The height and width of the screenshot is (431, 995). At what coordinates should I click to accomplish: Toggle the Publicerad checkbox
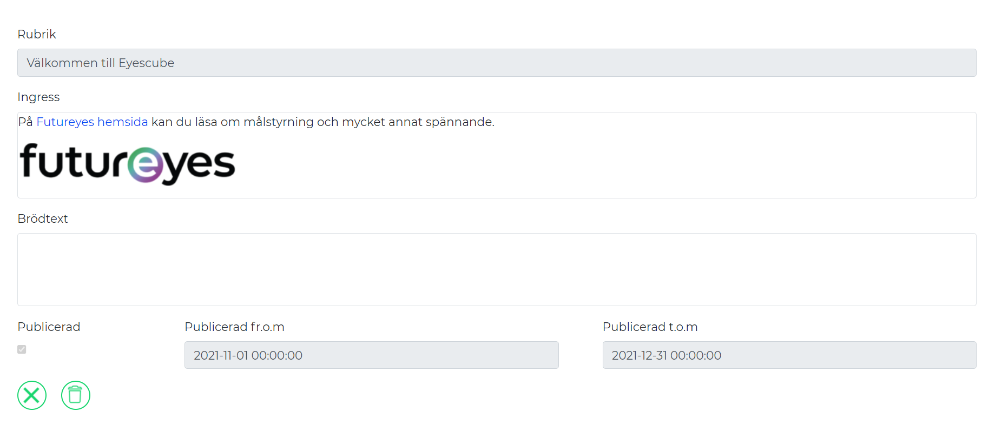22,349
